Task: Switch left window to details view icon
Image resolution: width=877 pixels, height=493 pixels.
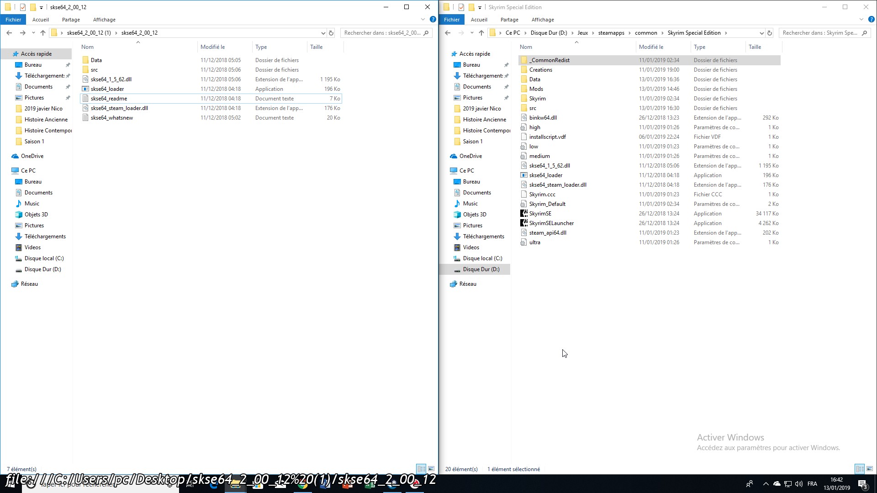Action: pyautogui.click(x=421, y=469)
